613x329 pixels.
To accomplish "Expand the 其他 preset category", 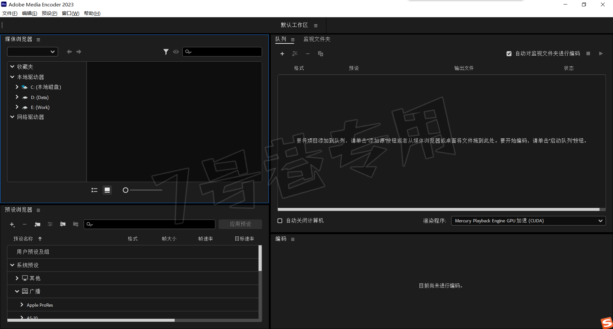I will [17, 278].
